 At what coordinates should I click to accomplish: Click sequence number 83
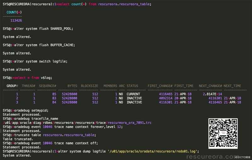(54, 98)
